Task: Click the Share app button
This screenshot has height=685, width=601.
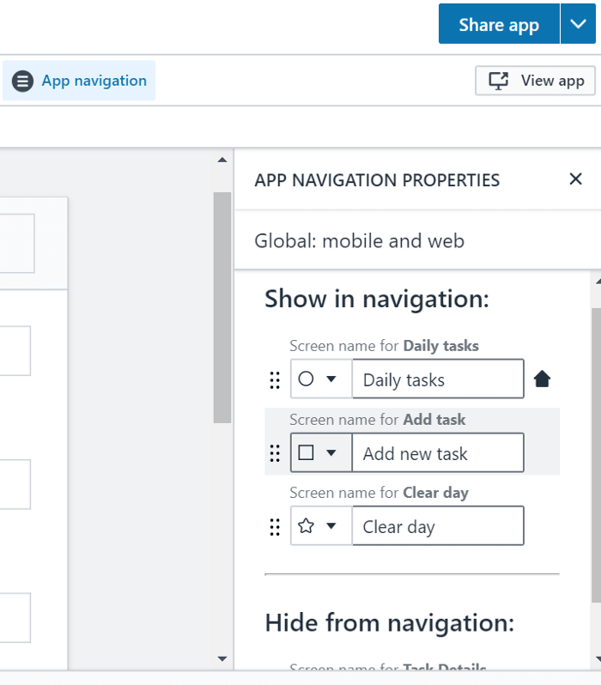Action: tap(499, 24)
